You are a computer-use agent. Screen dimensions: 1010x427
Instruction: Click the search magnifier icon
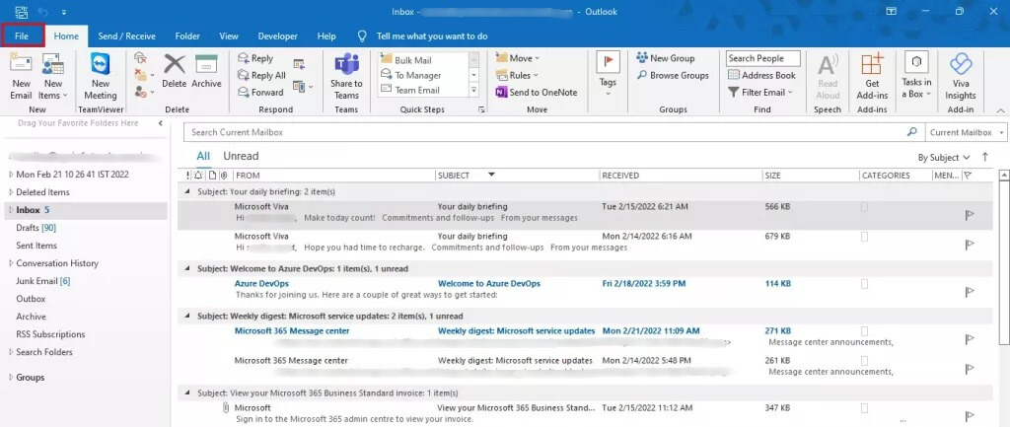pos(911,132)
